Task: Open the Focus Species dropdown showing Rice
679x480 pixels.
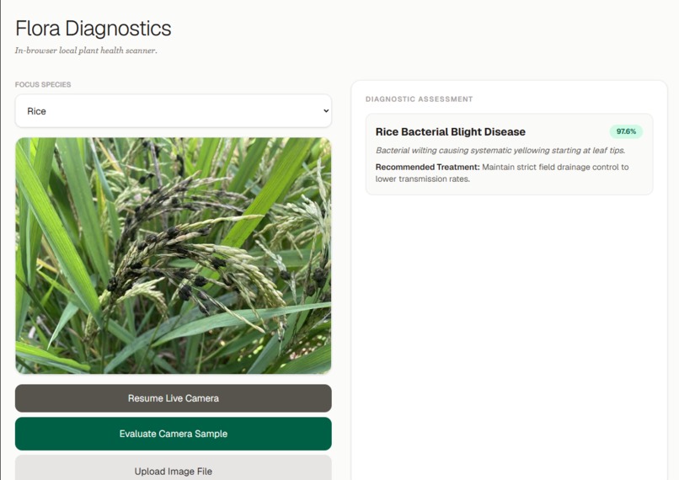Action: tap(174, 111)
